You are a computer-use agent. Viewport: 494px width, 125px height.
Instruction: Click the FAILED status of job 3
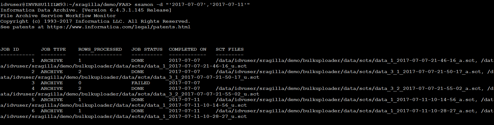140,83
